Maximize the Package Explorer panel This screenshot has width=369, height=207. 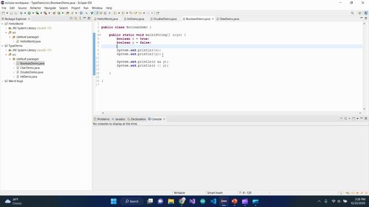click(89, 18)
